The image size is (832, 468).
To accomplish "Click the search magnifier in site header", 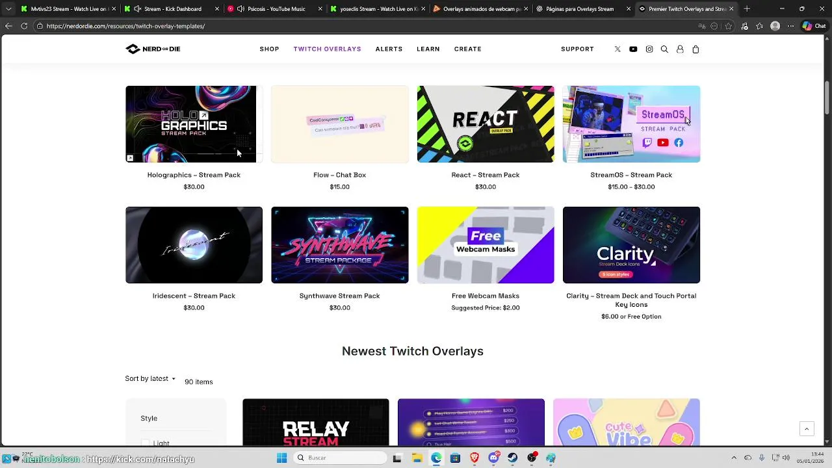I will coord(664,49).
